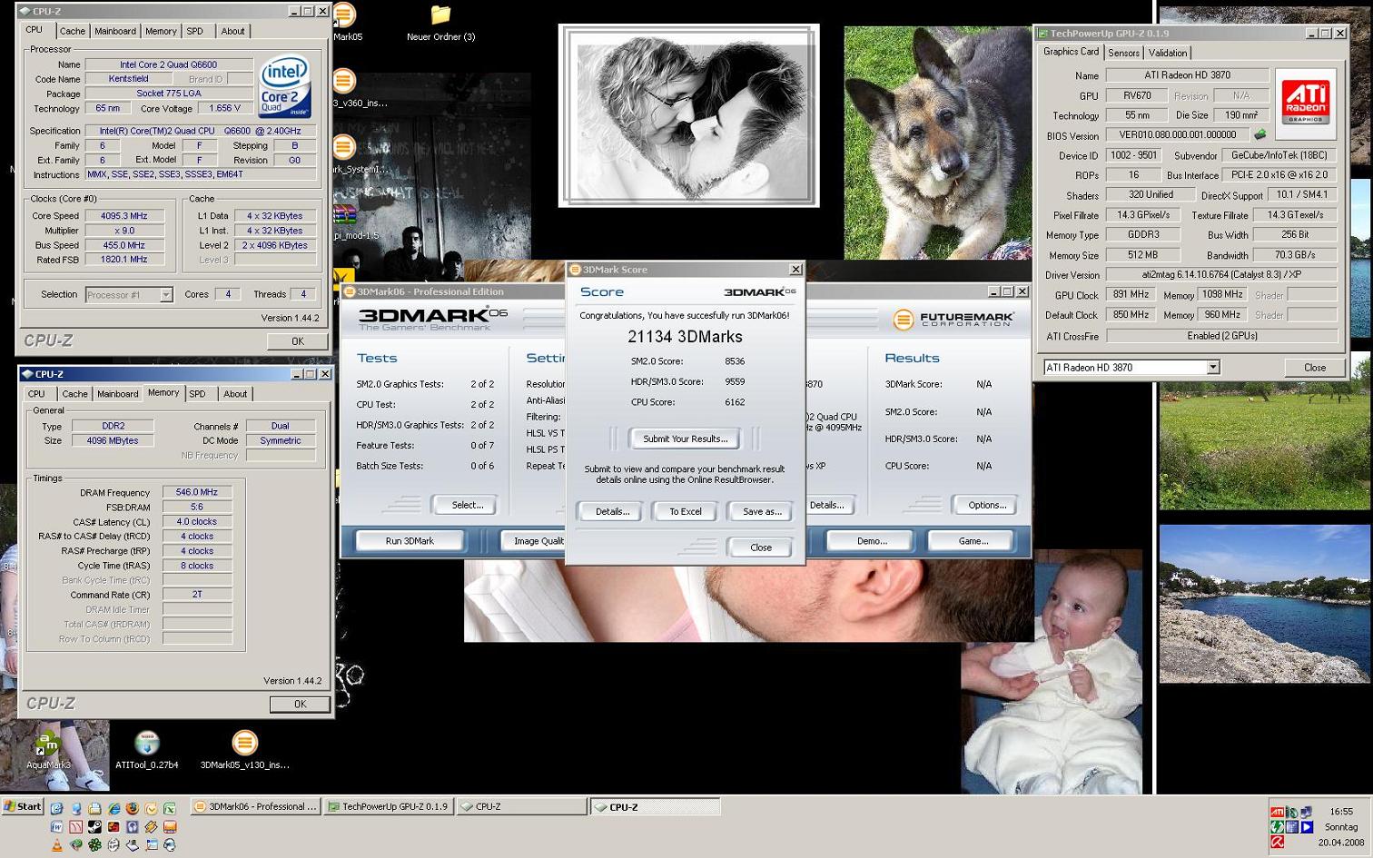The width and height of the screenshot is (1373, 858).
Task: Click the heart-shaped couple photo
Action: pos(688,115)
